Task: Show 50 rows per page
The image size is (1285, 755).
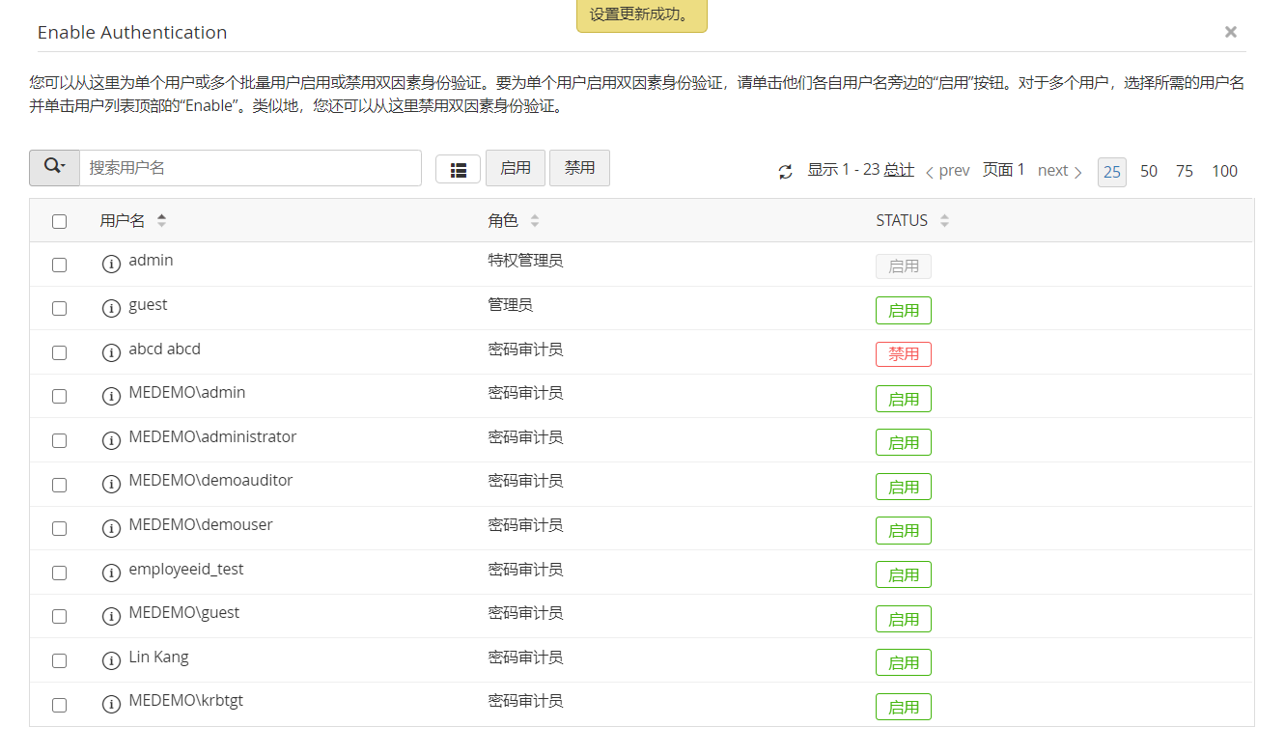Action: [1149, 171]
